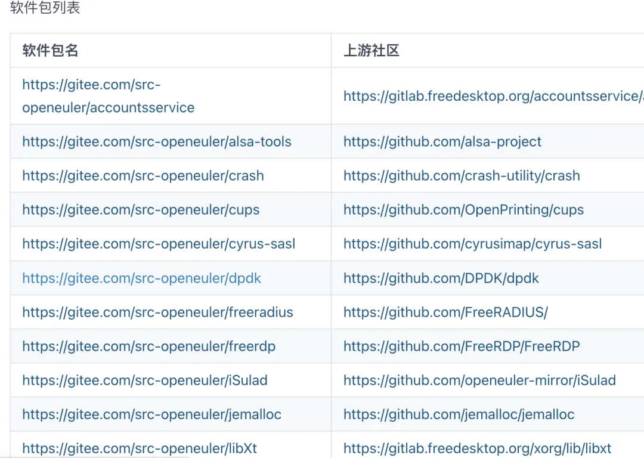This screenshot has width=644, height=458.
Task: Visit the github alsa-project upstream link
Action: pyautogui.click(x=442, y=142)
